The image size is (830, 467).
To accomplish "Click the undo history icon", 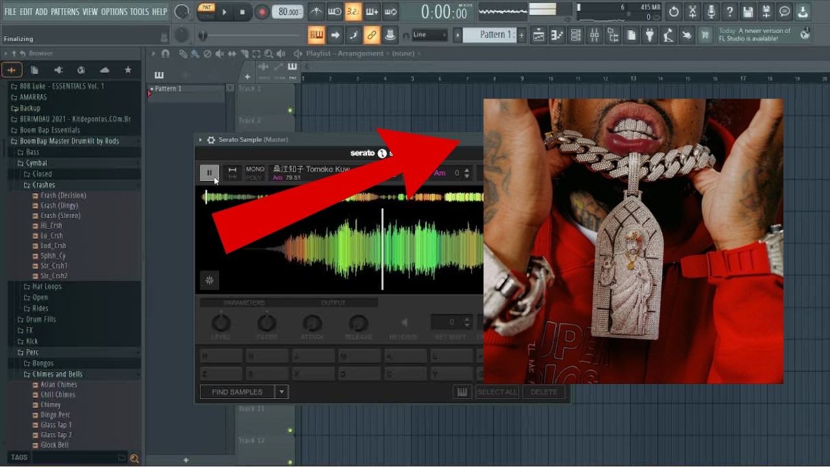I will (674, 12).
